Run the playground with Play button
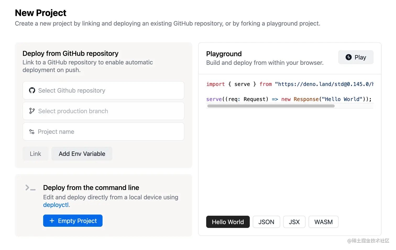The width and height of the screenshot is (396, 250). (x=356, y=57)
